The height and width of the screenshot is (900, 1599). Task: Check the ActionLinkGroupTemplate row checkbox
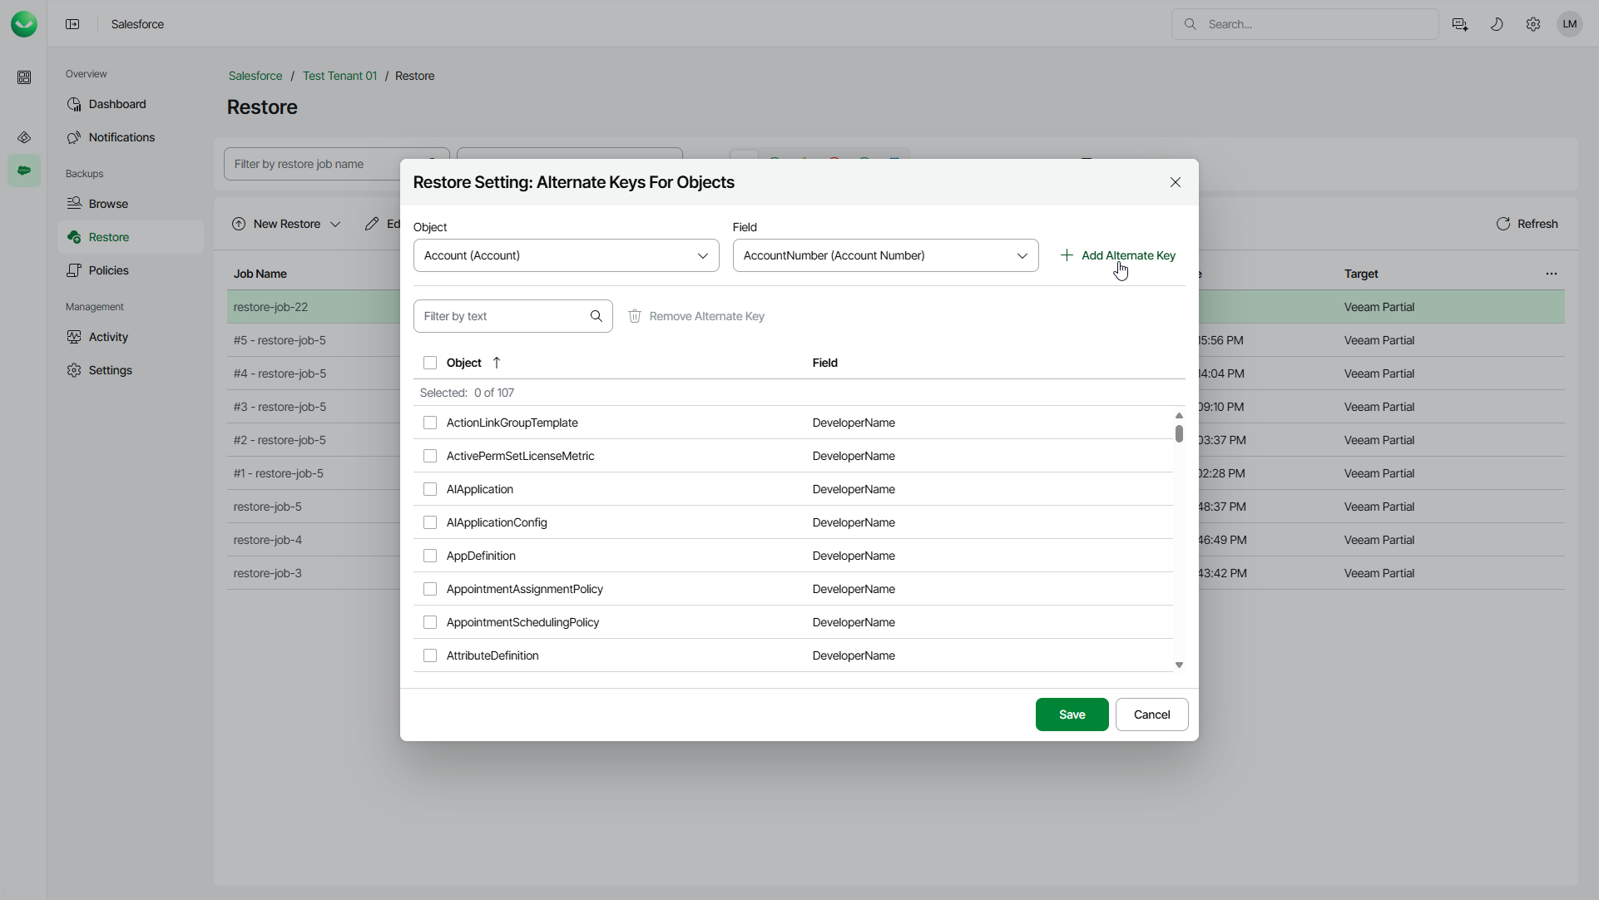430,423
